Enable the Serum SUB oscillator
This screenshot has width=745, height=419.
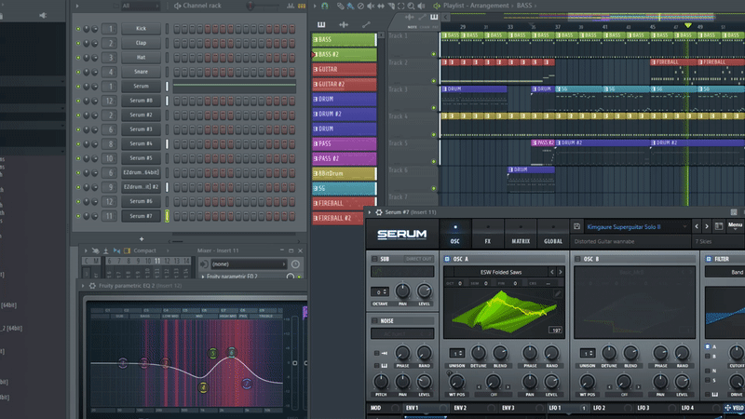[x=374, y=259]
